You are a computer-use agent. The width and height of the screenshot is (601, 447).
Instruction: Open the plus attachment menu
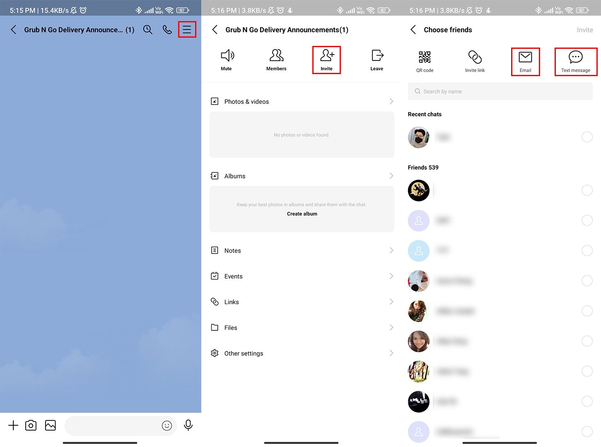pyautogui.click(x=13, y=425)
